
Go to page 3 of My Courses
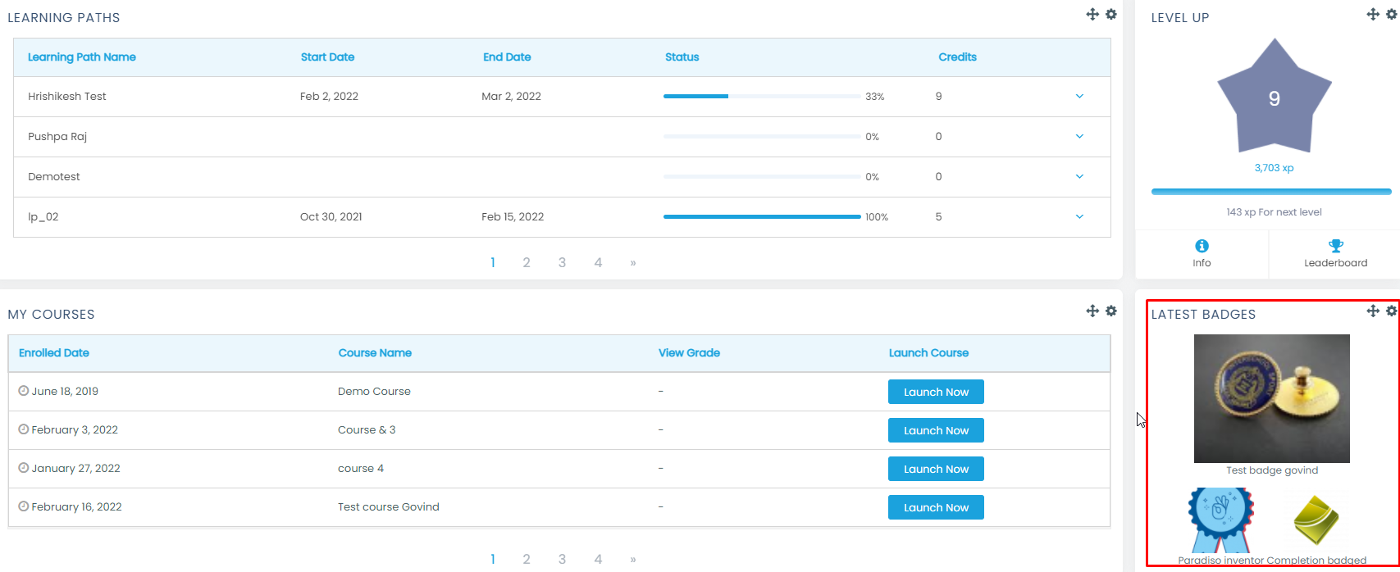point(562,559)
